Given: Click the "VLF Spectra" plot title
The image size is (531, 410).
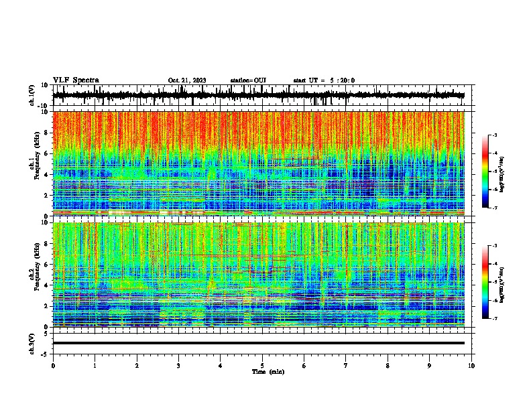Looking at the screenshot, I should (x=76, y=80).
